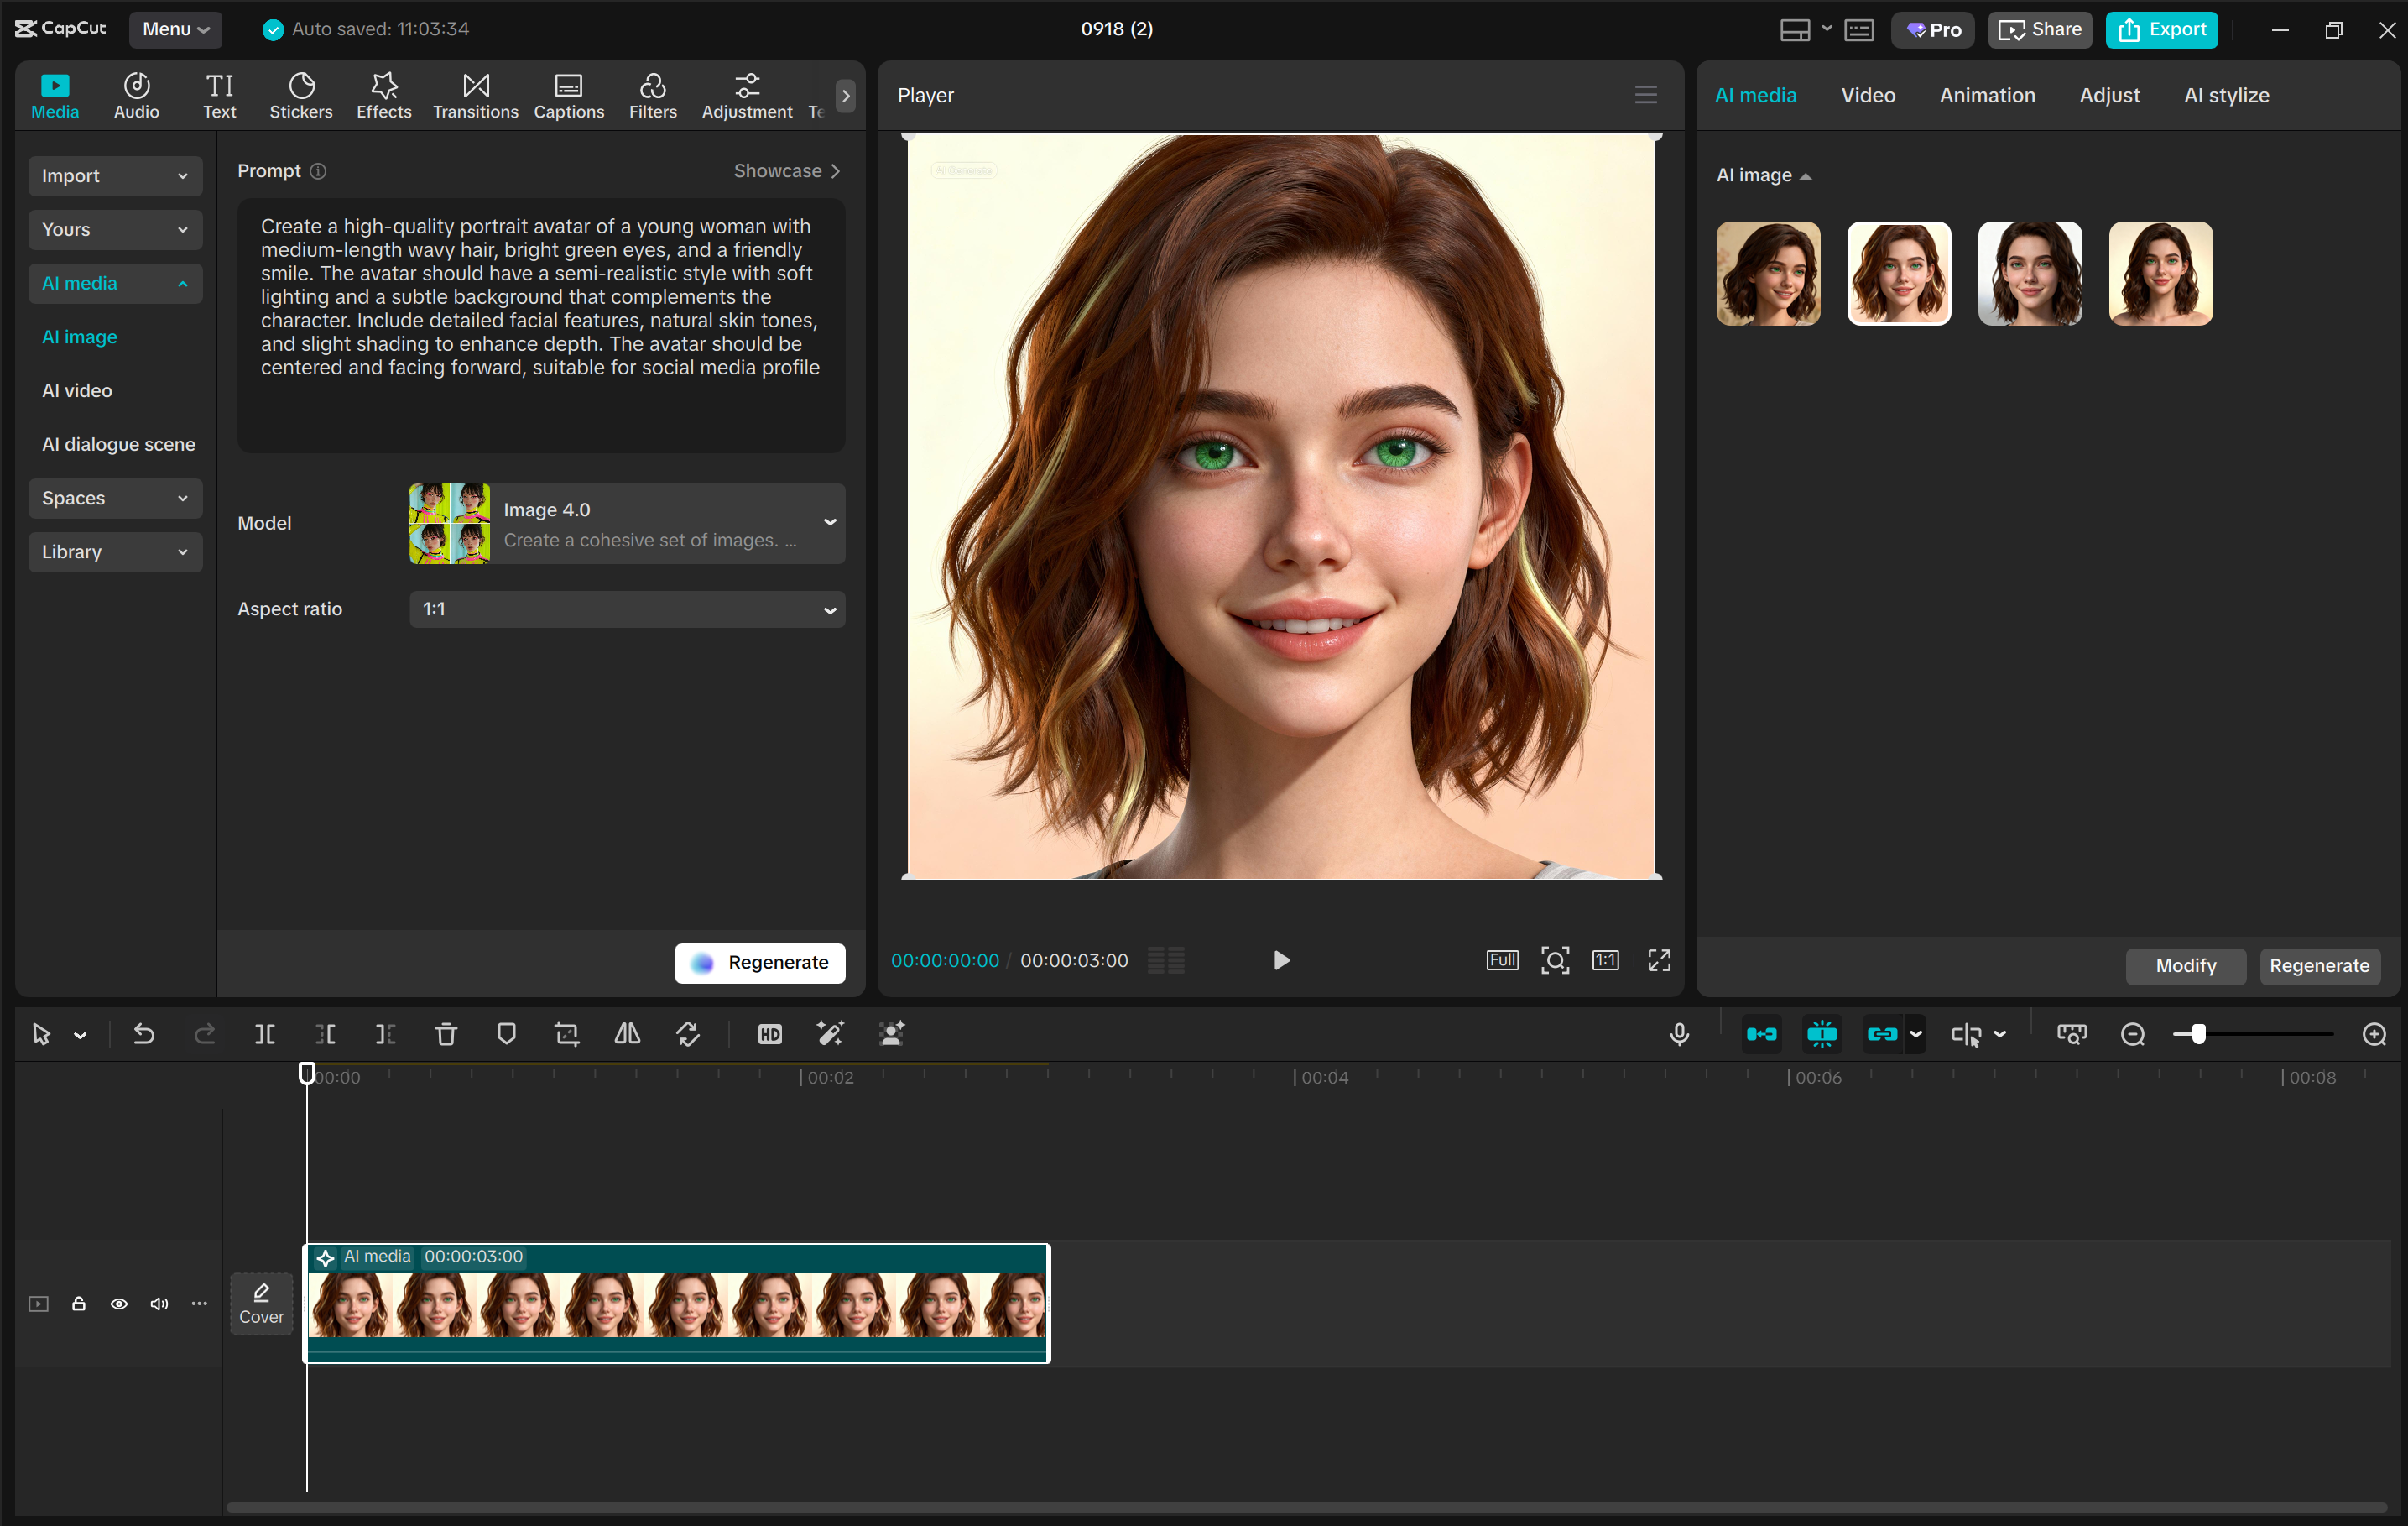Click the Pro upgrade button
2408x1526 pixels.
coord(1933,30)
